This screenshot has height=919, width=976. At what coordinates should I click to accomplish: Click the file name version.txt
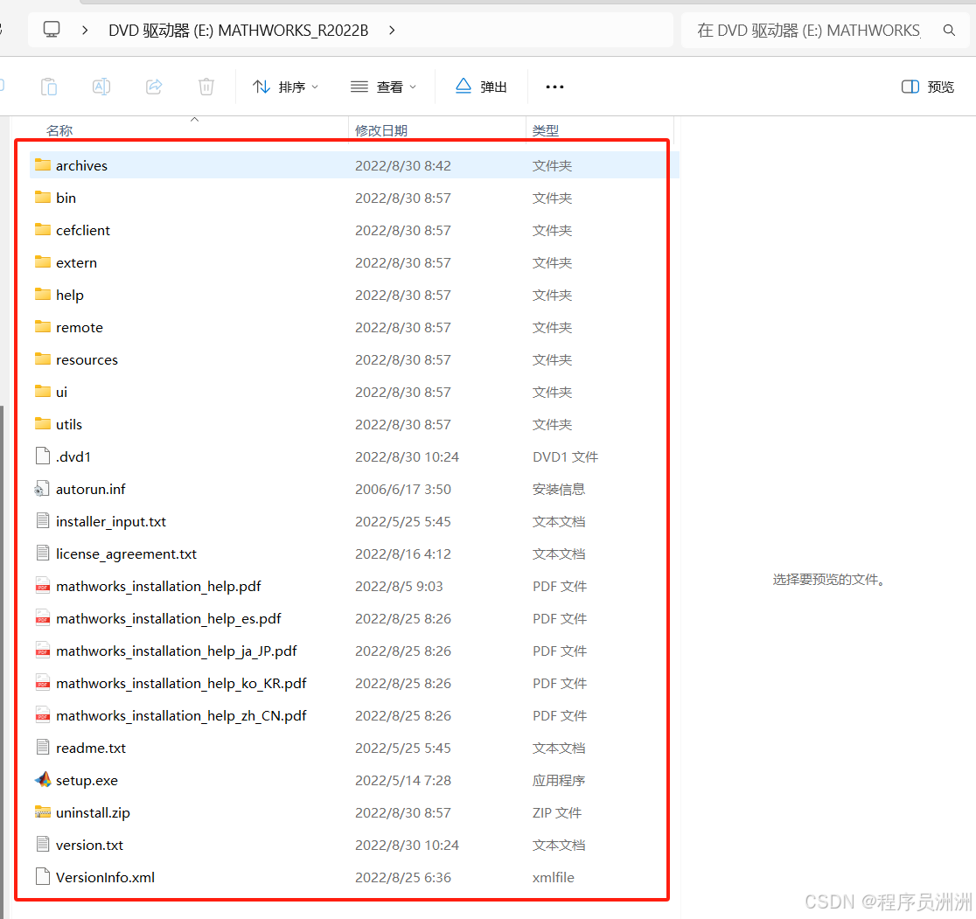(89, 845)
